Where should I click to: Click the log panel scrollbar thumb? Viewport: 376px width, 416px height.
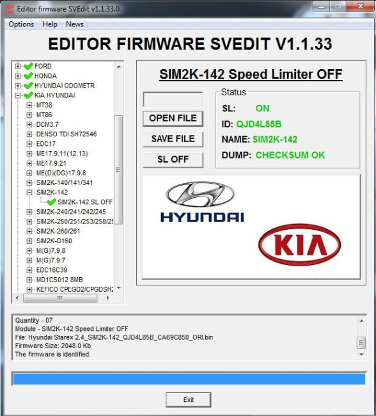tap(361, 342)
